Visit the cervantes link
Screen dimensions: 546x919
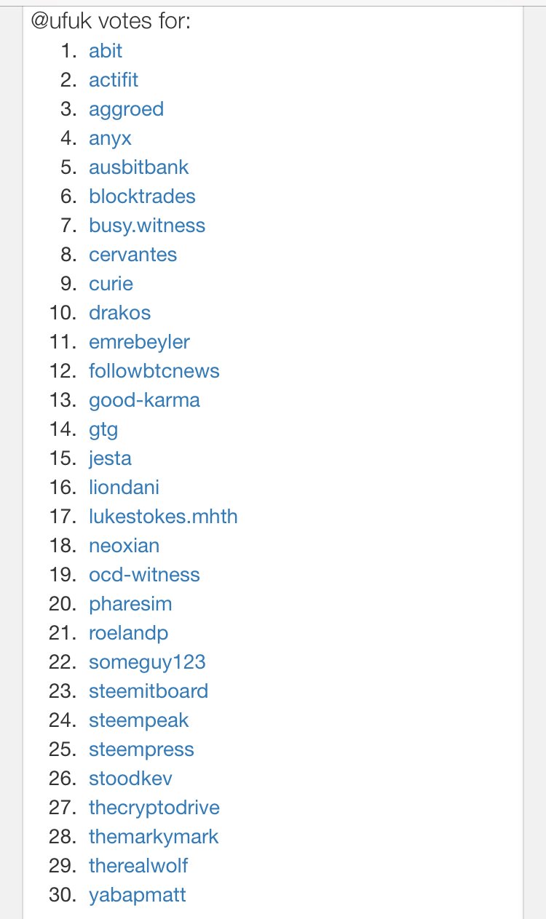[133, 255]
